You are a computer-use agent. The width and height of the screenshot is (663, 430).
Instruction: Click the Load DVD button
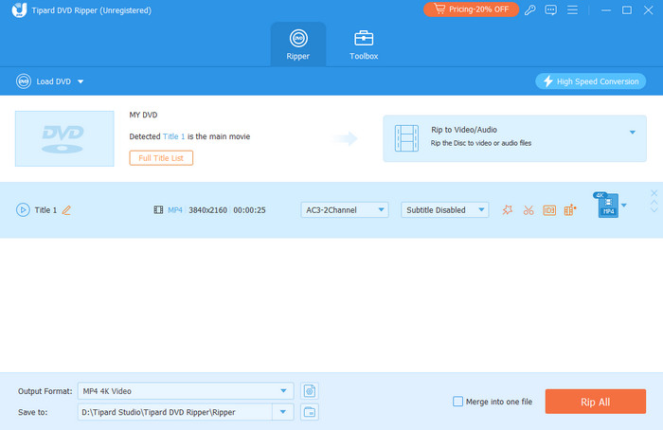tap(44, 81)
